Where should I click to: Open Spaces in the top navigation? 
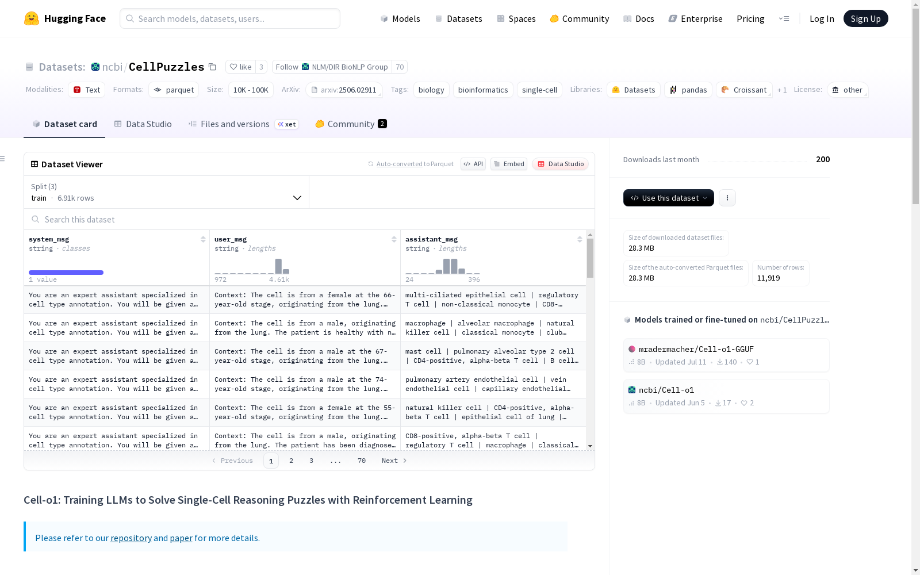(516, 18)
